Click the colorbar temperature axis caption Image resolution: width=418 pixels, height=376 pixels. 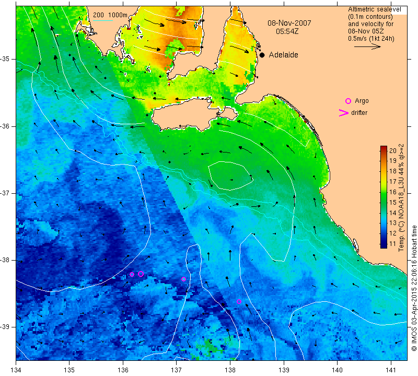(x=401, y=197)
